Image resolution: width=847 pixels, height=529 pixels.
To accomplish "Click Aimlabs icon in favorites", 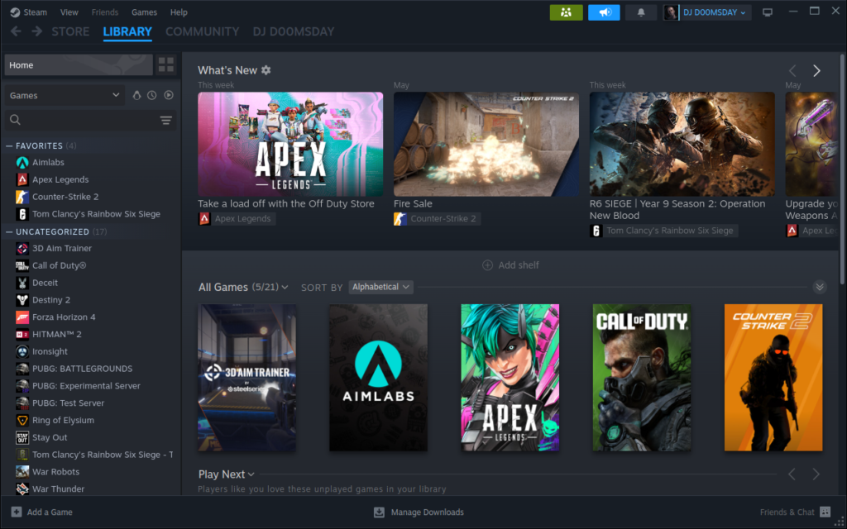I will coord(22,163).
